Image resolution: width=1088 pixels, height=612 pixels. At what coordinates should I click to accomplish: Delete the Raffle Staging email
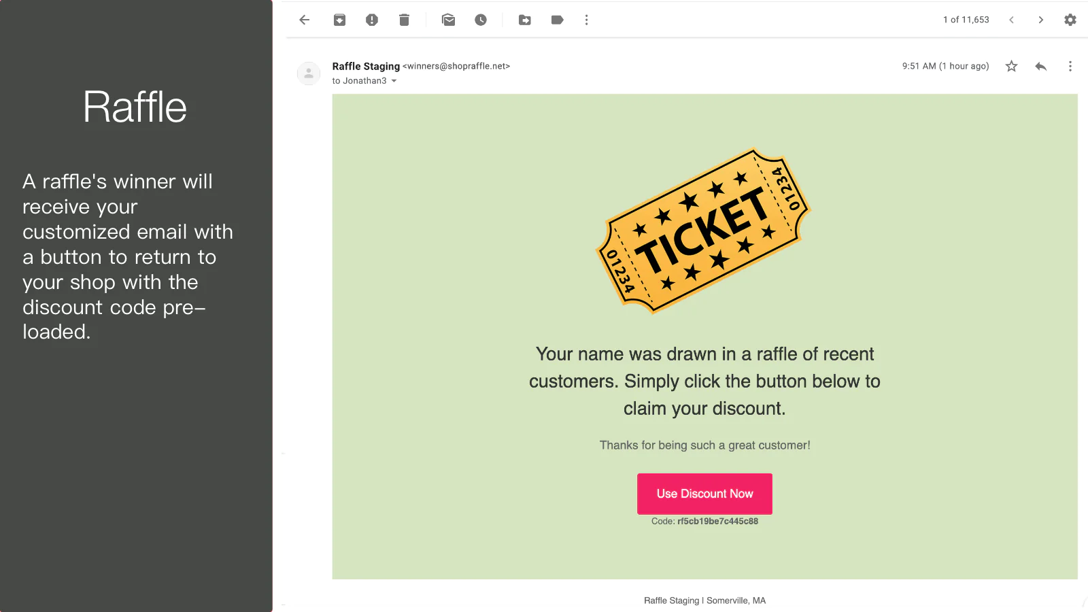coord(404,20)
